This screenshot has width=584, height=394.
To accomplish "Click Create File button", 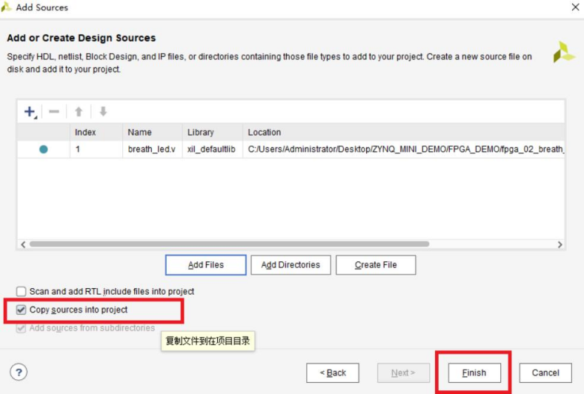I will [x=375, y=265].
